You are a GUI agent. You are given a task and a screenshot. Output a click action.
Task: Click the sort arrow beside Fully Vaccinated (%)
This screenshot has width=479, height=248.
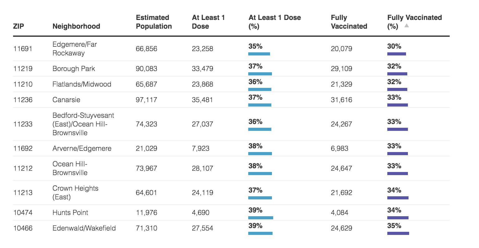click(406, 26)
